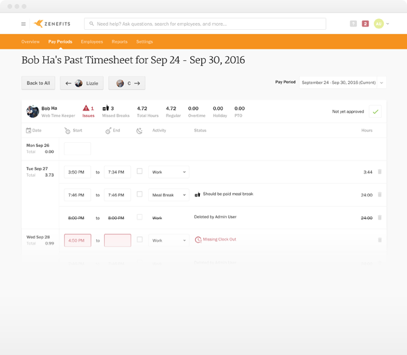
Task: Toggle checkbox on deleted 8:00 PM row
Action: [x=140, y=217]
